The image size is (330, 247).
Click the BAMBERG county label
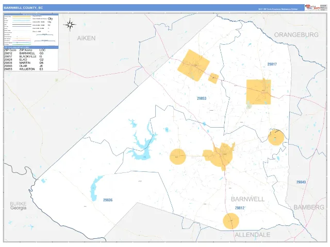[309, 207]
